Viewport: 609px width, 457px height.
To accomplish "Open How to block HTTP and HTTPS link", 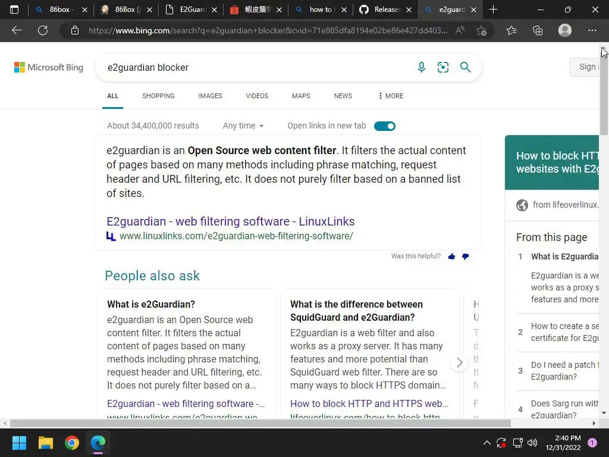I will [369, 404].
